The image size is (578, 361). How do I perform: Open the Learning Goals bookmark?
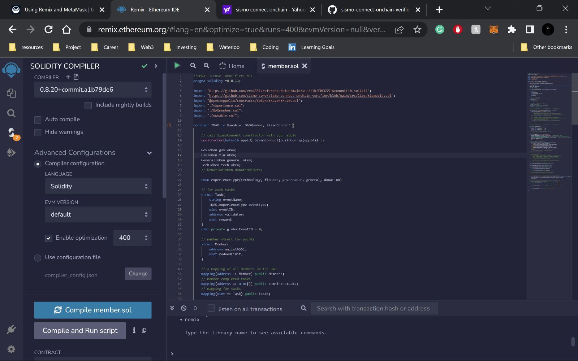pos(311,47)
